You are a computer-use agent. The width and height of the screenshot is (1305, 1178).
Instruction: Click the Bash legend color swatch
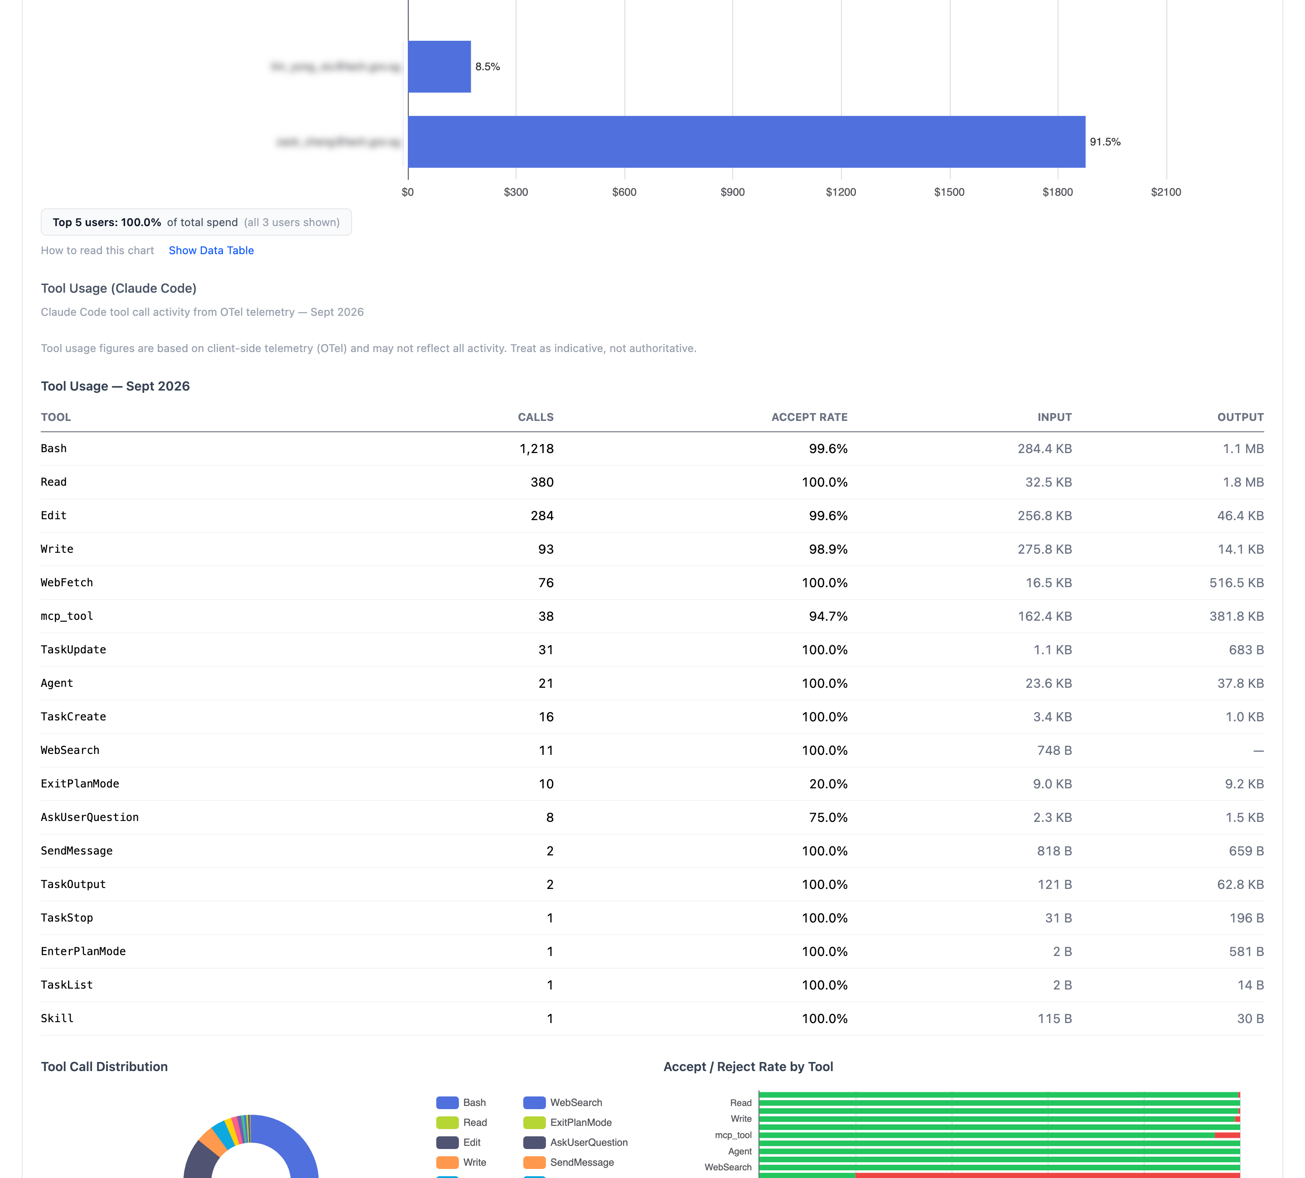tap(447, 1102)
